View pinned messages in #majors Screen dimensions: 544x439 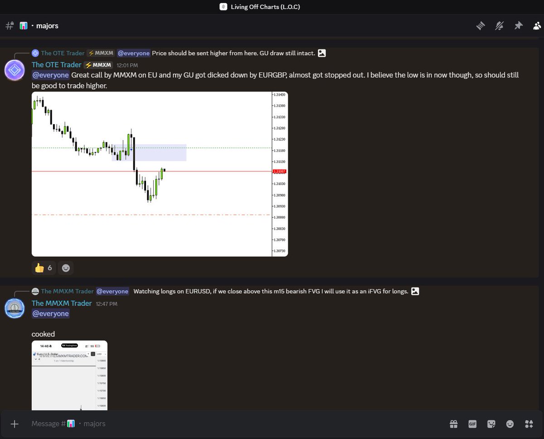click(x=519, y=25)
